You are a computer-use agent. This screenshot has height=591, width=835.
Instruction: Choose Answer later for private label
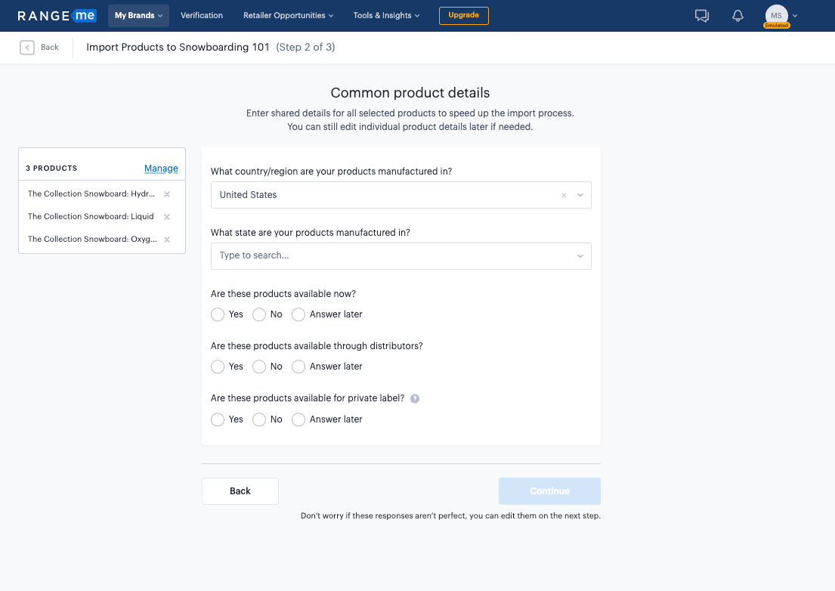click(298, 419)
